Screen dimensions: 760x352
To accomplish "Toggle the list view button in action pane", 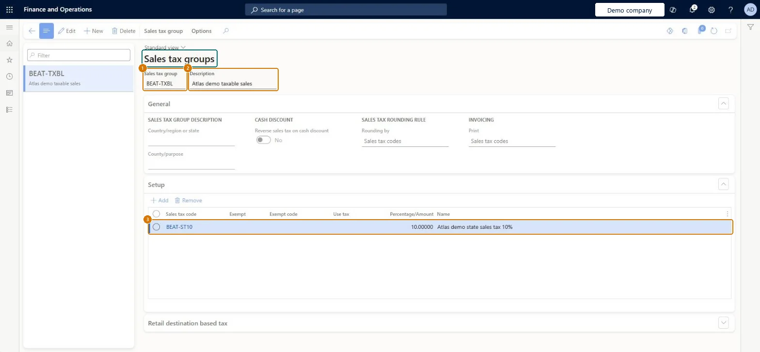I will pyautogui.click(x=47, y=31).
